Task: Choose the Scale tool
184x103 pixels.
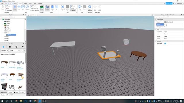Action: (23, 7)
